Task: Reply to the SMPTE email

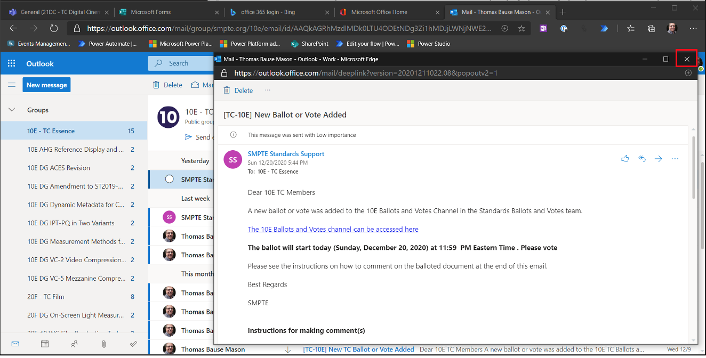Action: point(642,158)
